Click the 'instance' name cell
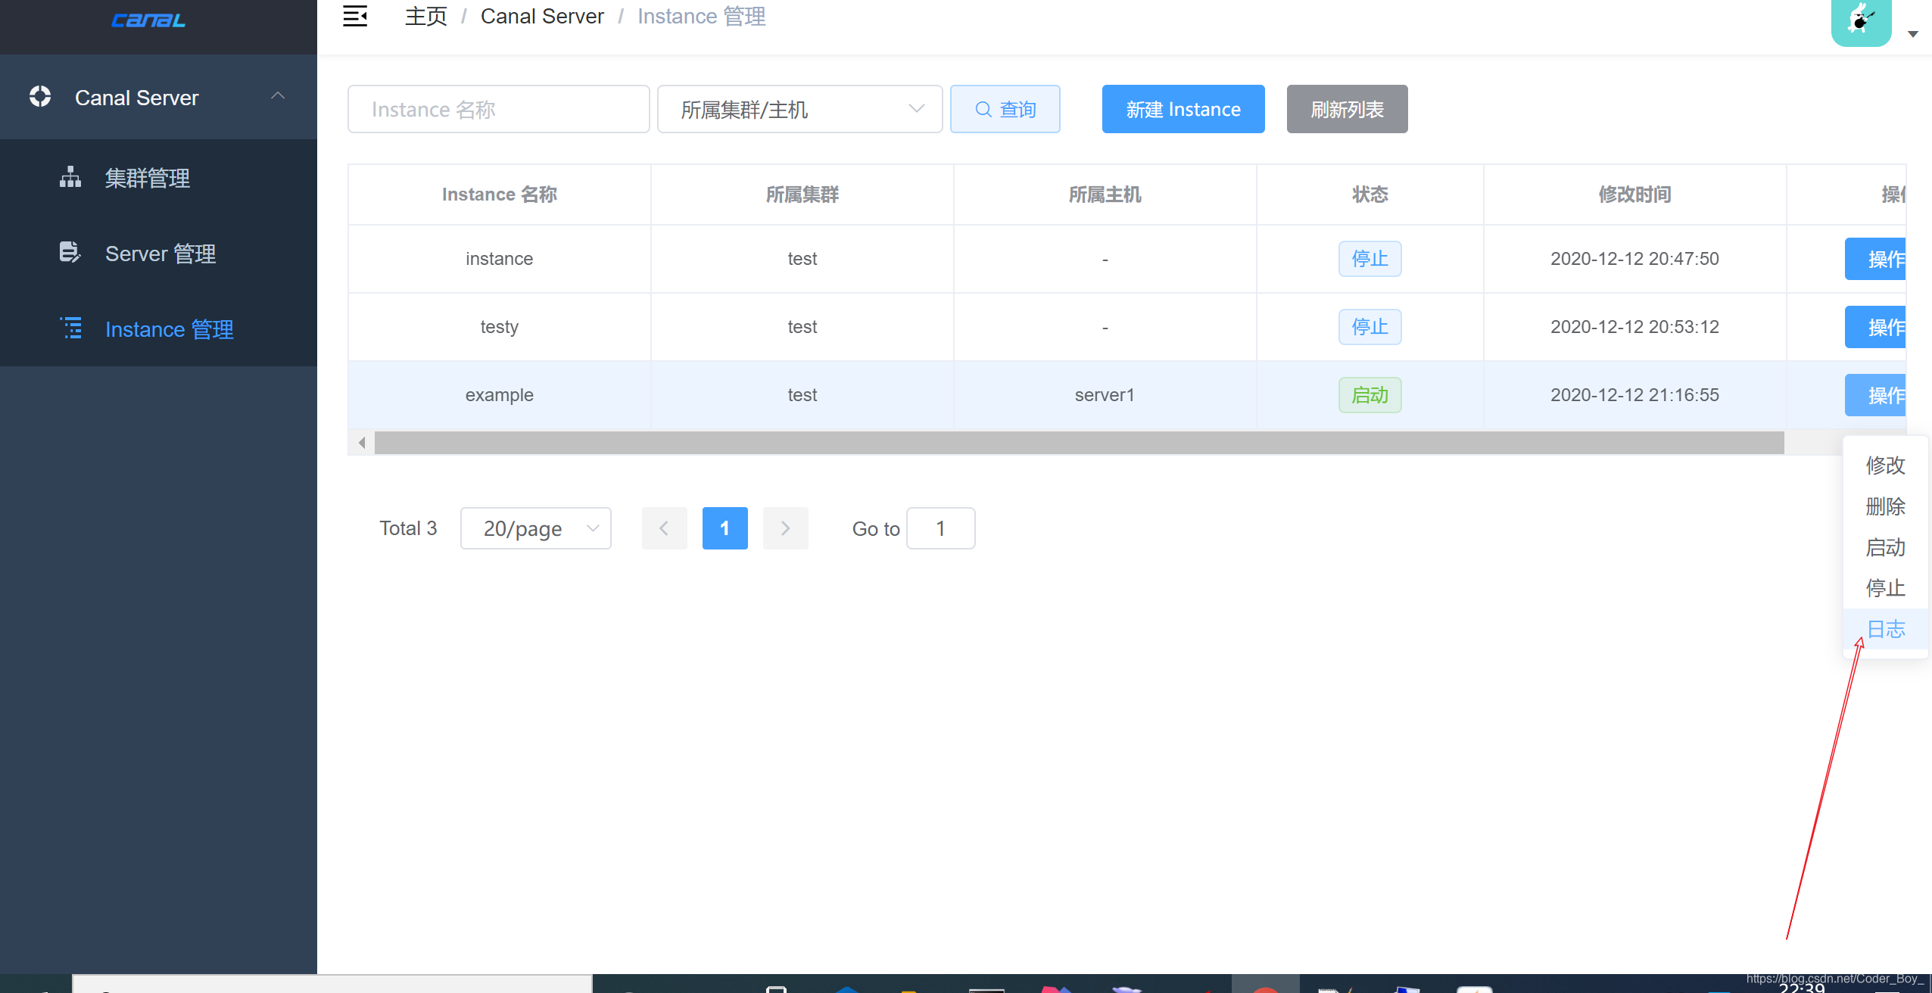Image resolution: width=1932 pixels, height=993 pixels. [x=500, y=259]
